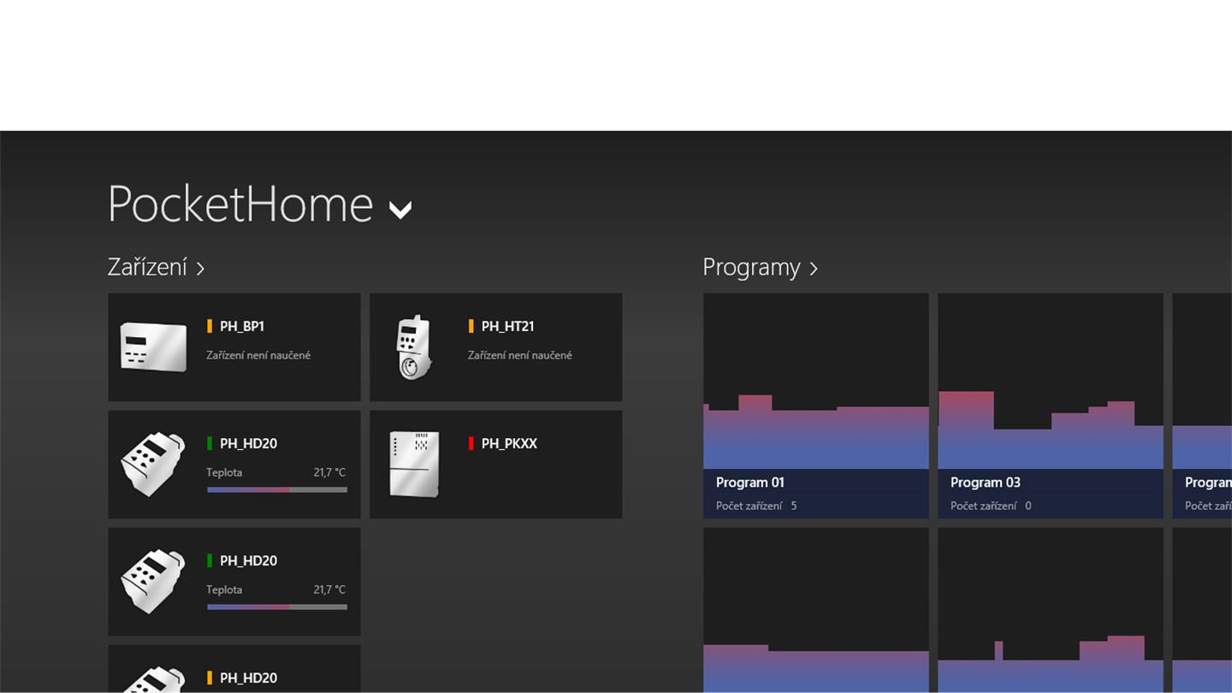Click 'Zařízení není naučené' under PH_HT21

(520, 355)
